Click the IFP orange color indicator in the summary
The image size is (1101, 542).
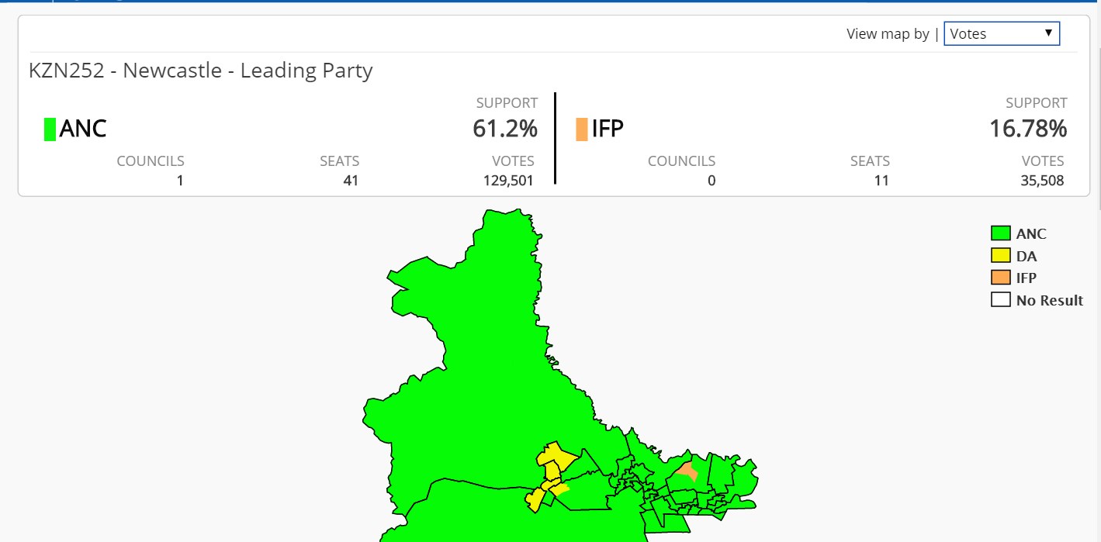582,129
